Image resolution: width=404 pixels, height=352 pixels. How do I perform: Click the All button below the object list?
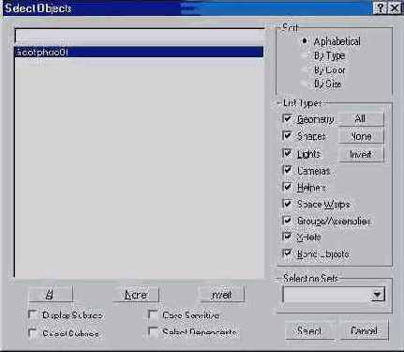(50, 294)
